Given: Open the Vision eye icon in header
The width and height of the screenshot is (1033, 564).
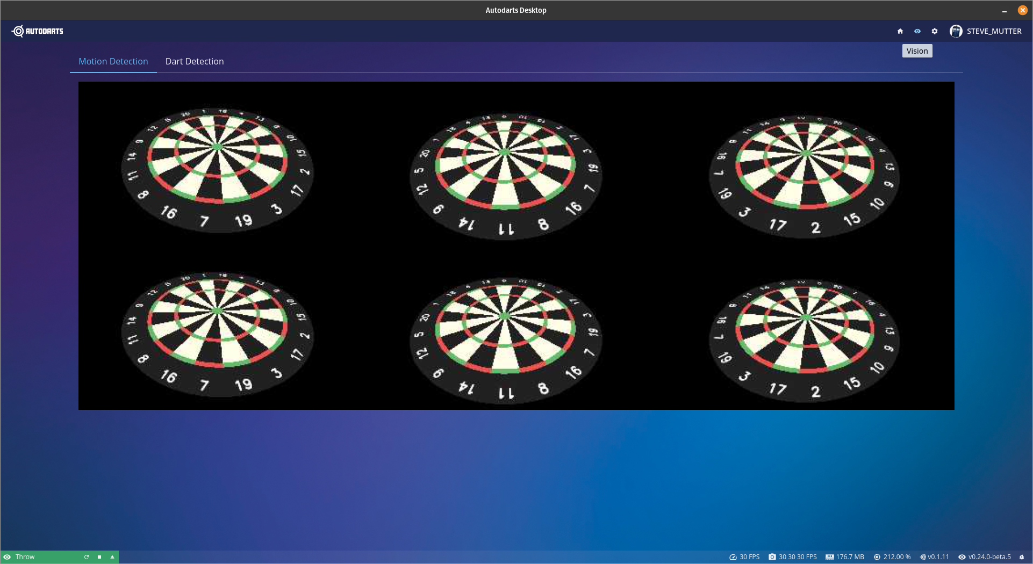Looking at the screenshot, I should point(917,31).
